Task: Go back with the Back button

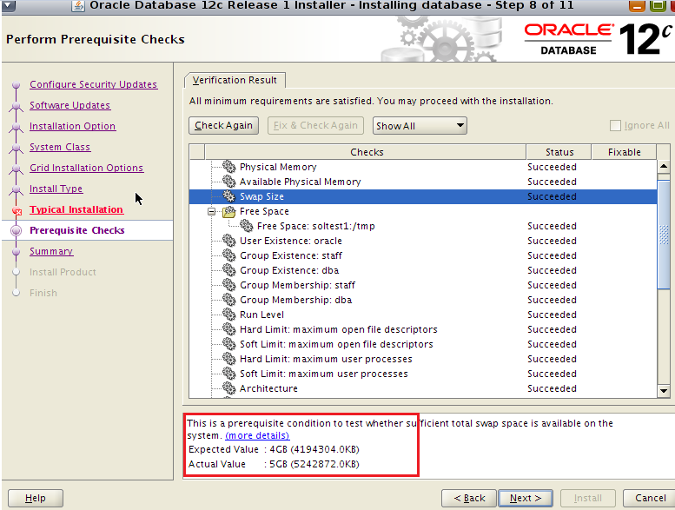Action: tap(469, 498)
